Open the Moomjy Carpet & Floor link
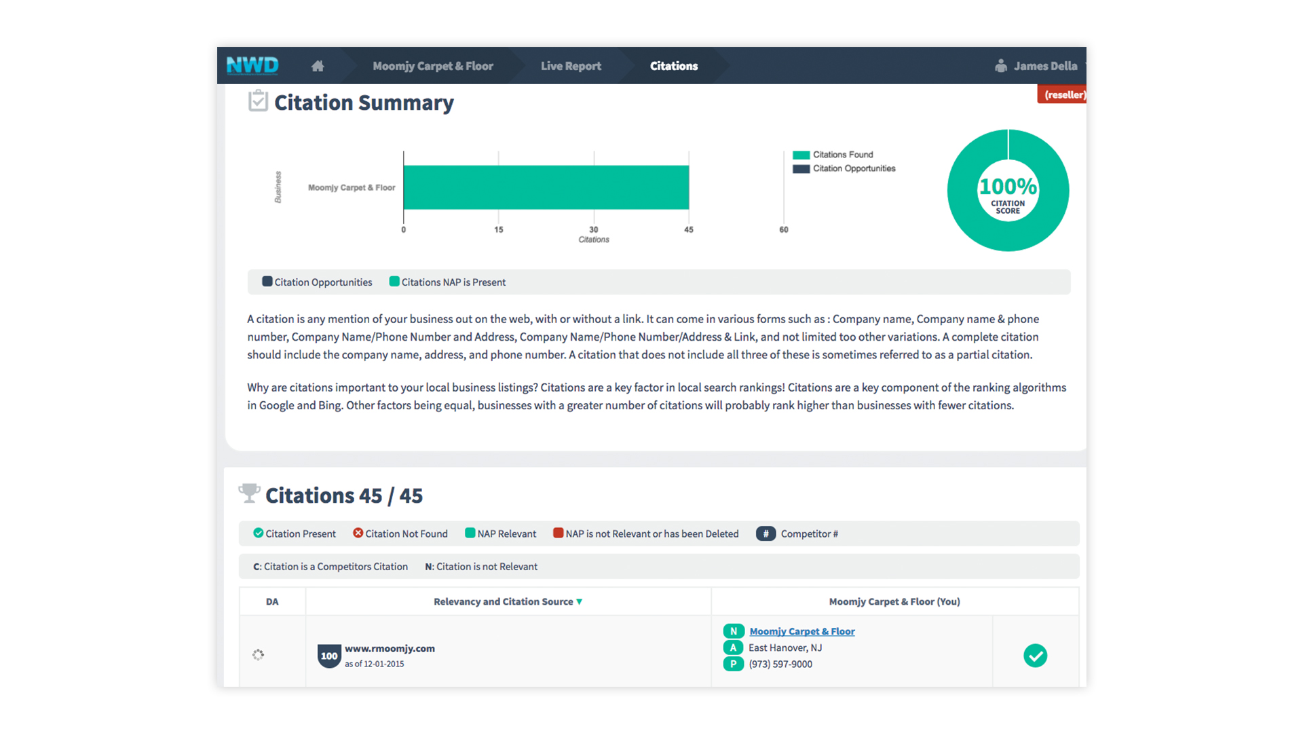This screenshot has height=733, width=1303. [x=802, y=631]
